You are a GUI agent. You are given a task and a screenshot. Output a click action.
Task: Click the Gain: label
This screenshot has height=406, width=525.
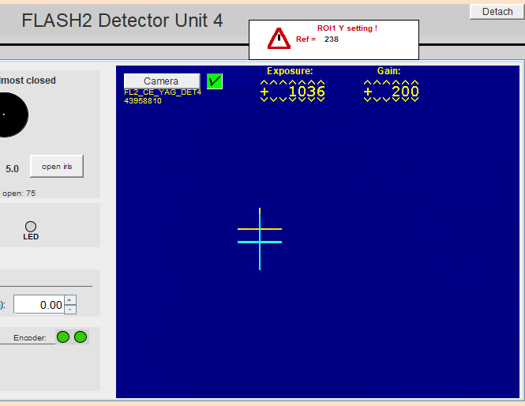pos(389,71)
